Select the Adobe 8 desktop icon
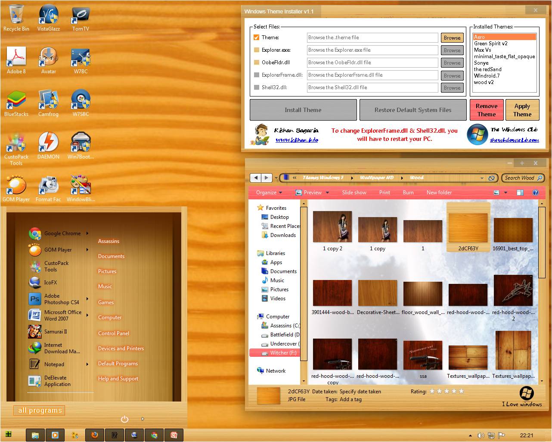Screen dimensions: 552x442 pyautogui.click(x=16, y=61)
